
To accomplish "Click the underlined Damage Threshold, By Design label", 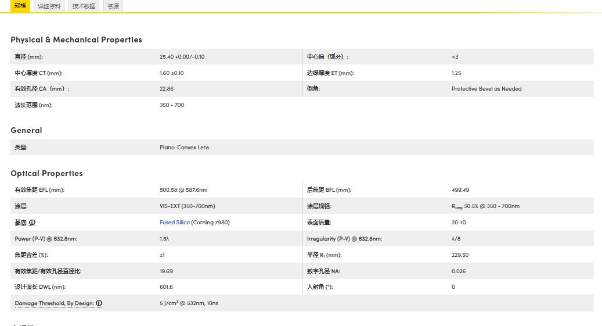I will pos(54,303).
